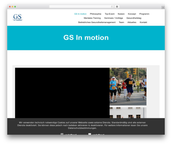The width and height of the screenshot is (172, 145).
Task: Open a new tab with plus button
Action: point(163,8)
